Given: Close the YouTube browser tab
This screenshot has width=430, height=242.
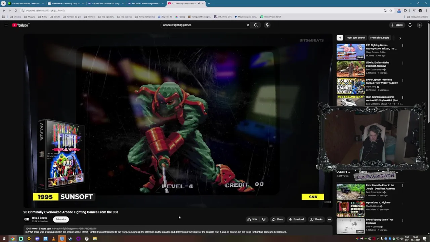Looking at the screenshot, I should 203,3.
